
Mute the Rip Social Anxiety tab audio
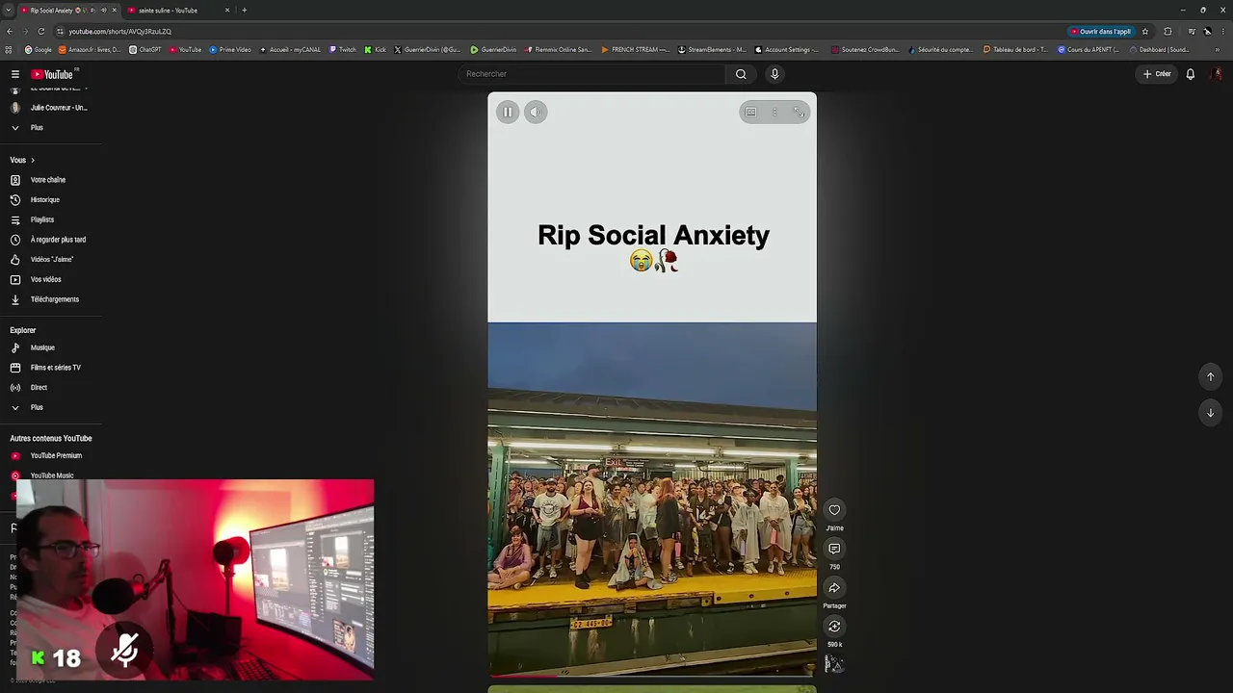point(103,11)
